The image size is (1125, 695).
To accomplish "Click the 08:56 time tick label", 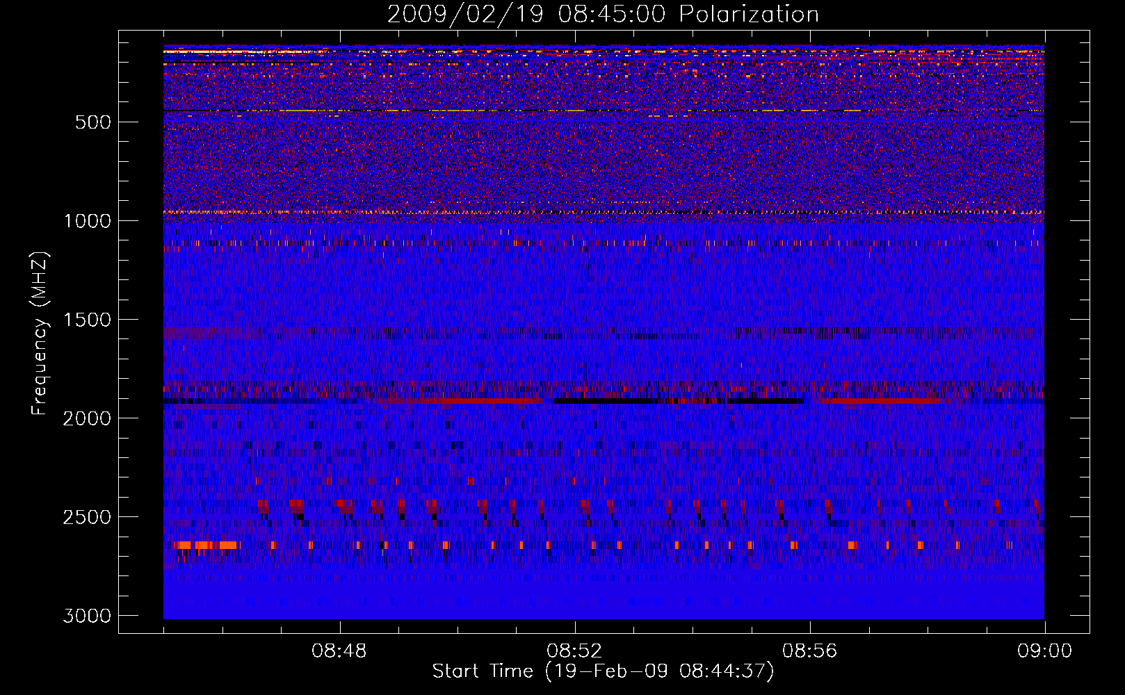I will pos(809,651).
